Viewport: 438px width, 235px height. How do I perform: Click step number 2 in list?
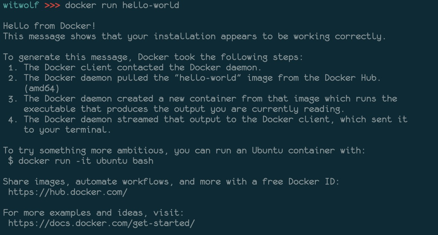[x=13, y=78]
